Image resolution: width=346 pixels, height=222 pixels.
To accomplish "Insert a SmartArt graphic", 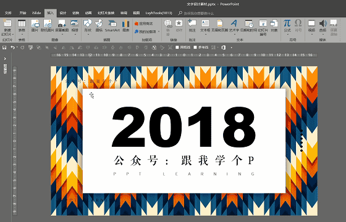I will click(112, 23).
